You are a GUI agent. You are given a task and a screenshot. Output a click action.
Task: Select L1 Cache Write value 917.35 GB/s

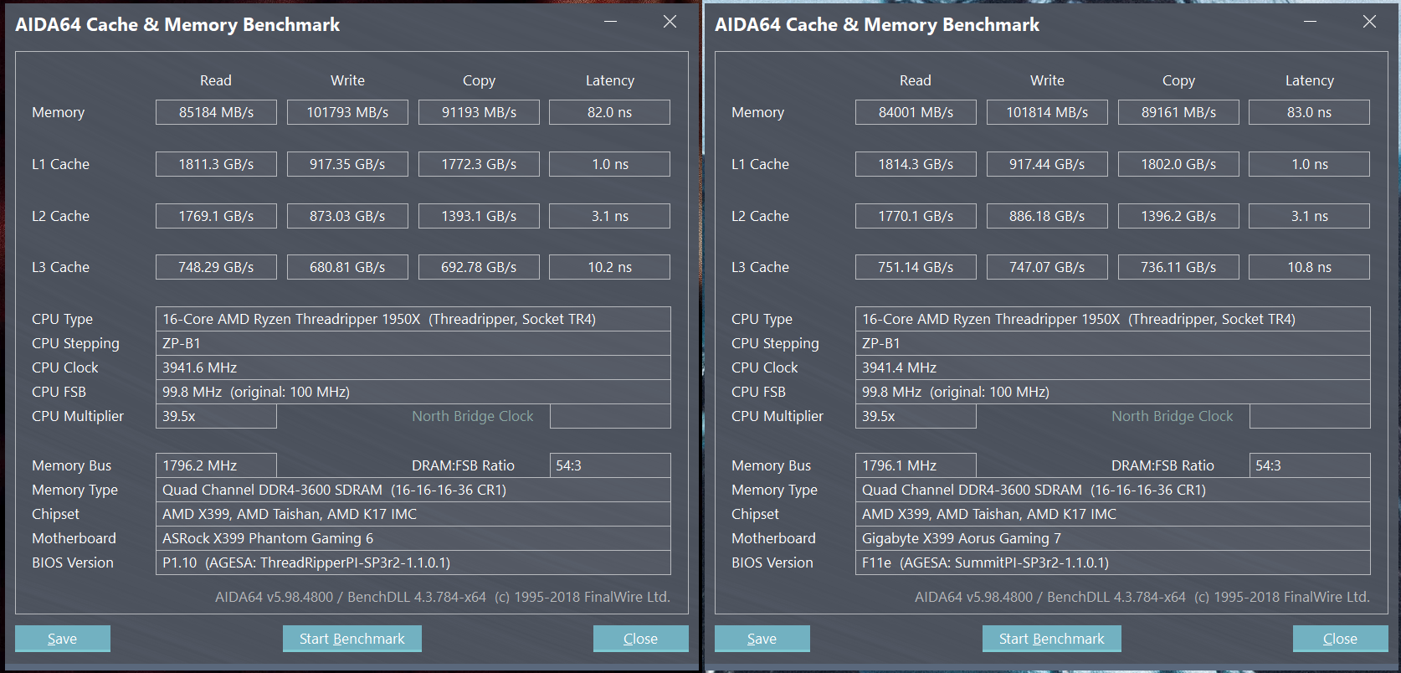(347, 164)
